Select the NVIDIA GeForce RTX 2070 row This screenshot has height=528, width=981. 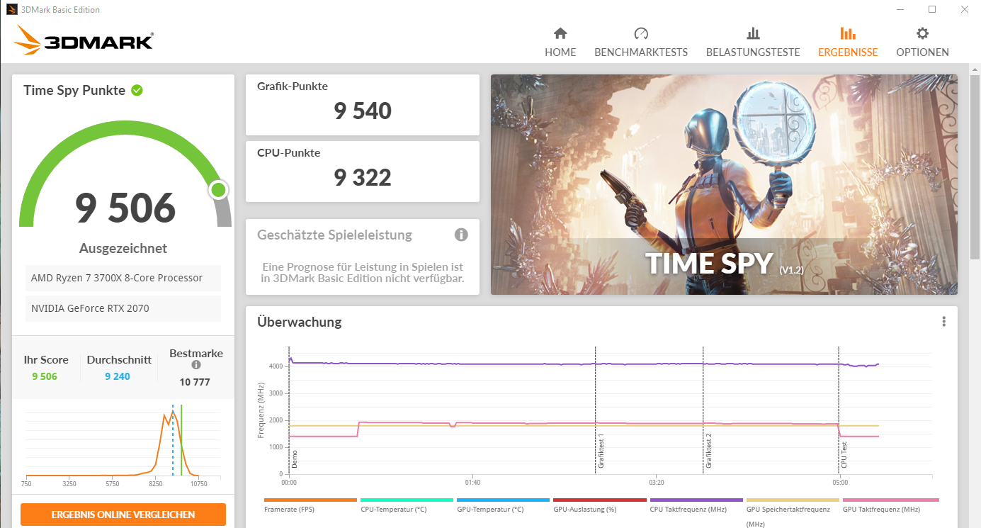click(x=123, y=308)
